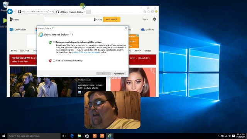The height and width of the screenshot is (139, 247).
Task: Expand the address bar autocomplete dropdown arrow
Action: [51, 12]
